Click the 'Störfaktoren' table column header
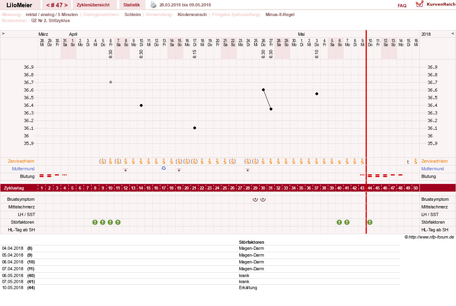The width and height of the screenshot is (456, 306). point(251,242)
